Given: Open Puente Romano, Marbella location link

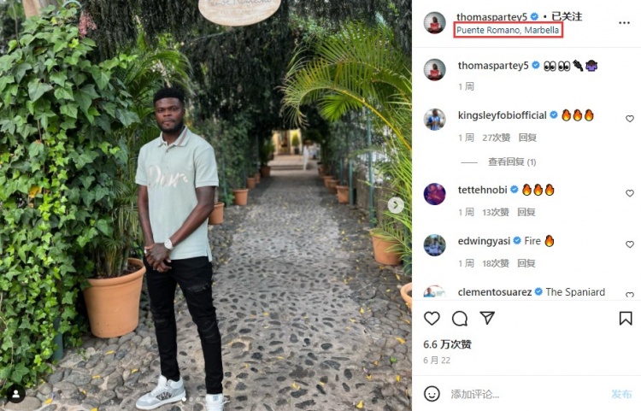Looking at the screenshot, I should pyautogui.click(x=508, y=30).
